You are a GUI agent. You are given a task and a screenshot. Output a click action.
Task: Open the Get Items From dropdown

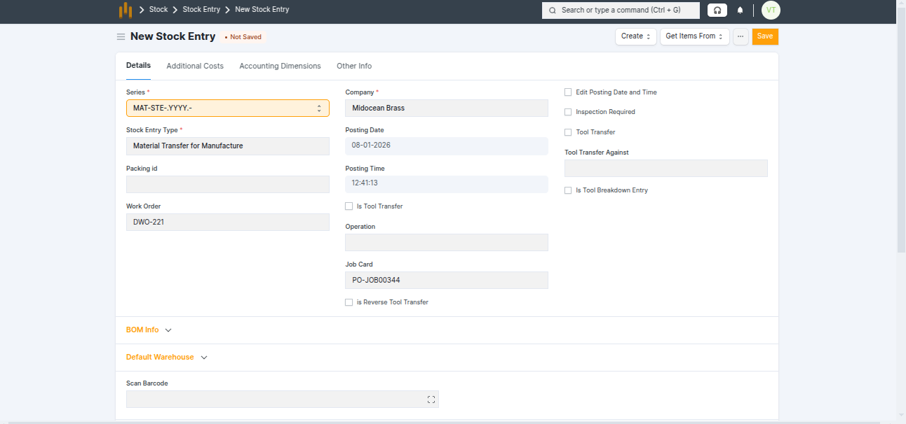[x=694, y=36]
